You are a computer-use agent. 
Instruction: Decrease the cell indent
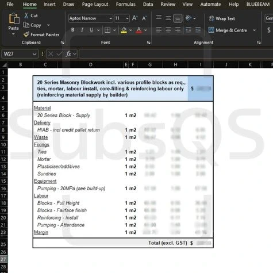click(189, 30)
